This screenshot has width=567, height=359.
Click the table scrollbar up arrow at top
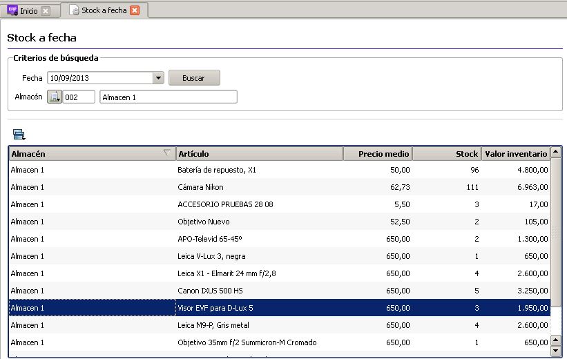(x=556, y=152)
